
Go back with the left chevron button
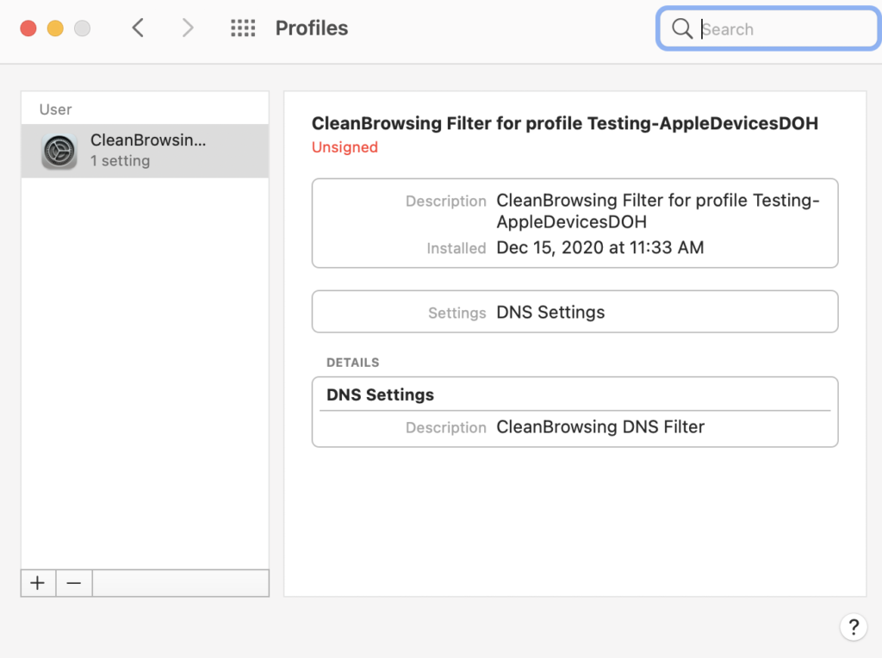point(138,28)
